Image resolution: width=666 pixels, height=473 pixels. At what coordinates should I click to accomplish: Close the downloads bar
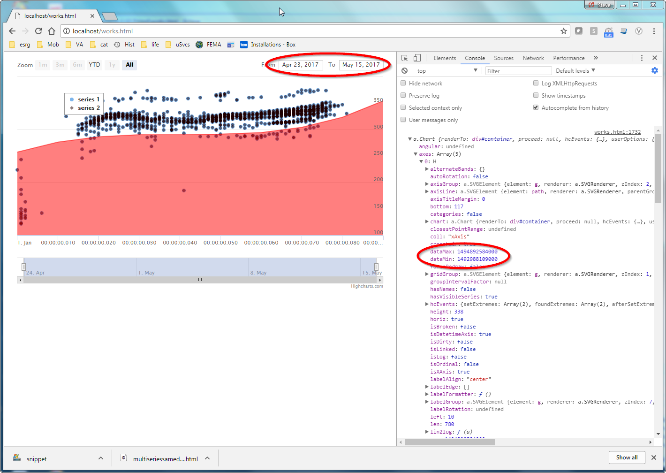coord(654,457)
